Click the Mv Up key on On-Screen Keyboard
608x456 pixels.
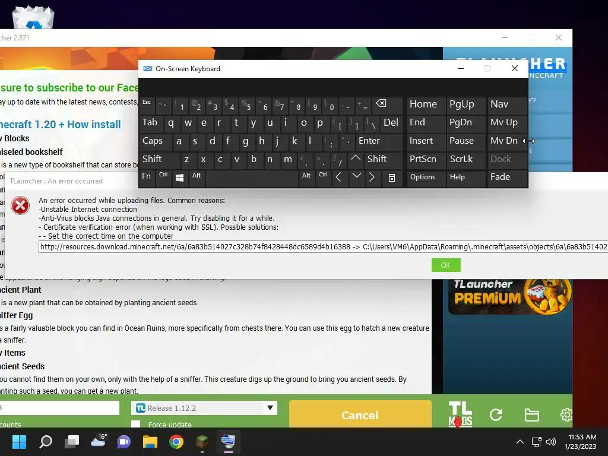506,122
